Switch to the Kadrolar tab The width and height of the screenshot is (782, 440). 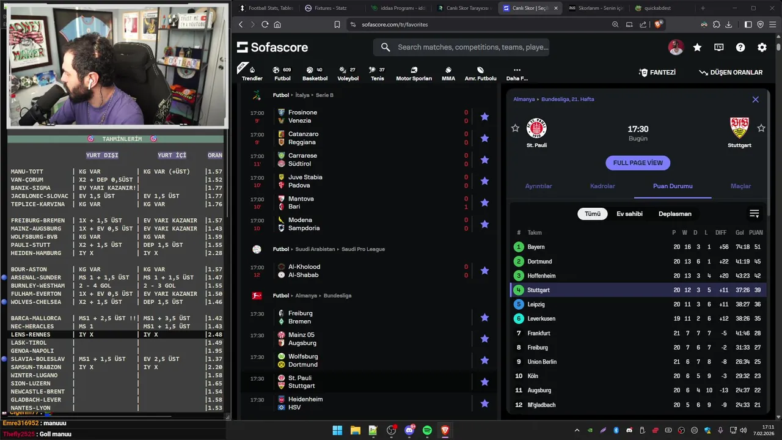(602, 186)
